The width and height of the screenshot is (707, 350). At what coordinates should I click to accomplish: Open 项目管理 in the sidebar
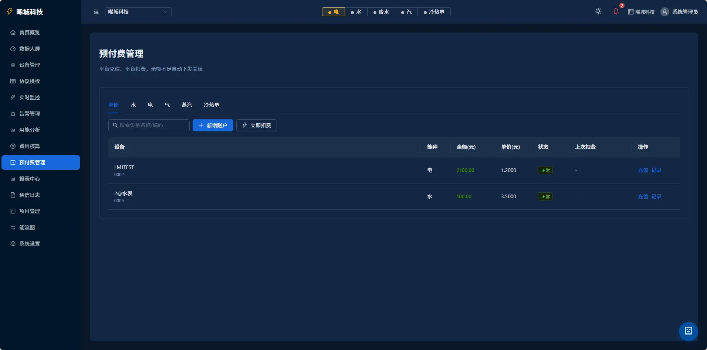pyautogui.click(x=41, y=211)
